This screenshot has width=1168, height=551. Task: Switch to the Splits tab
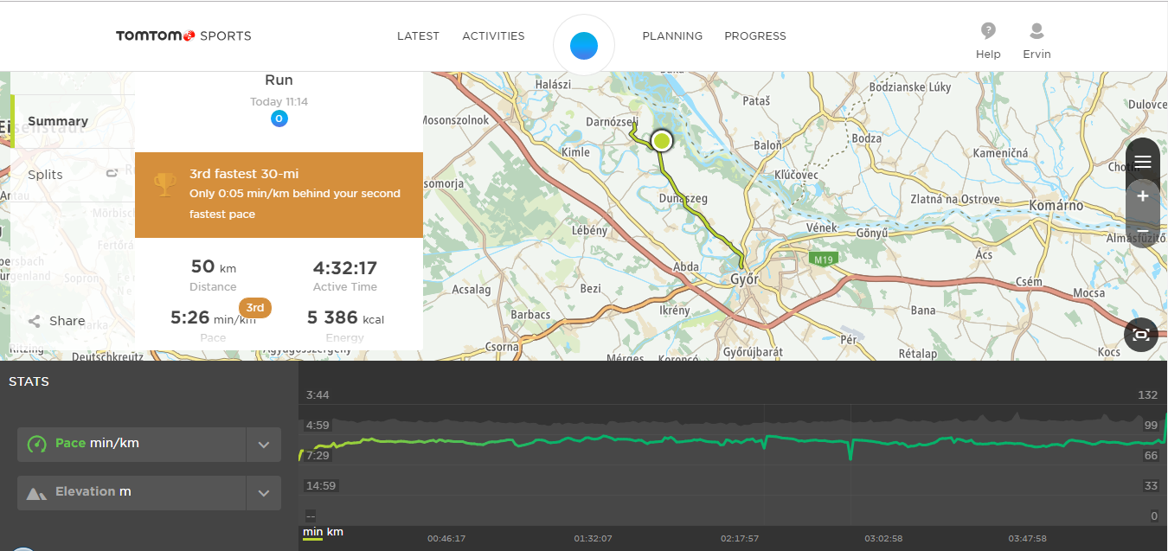45,174
